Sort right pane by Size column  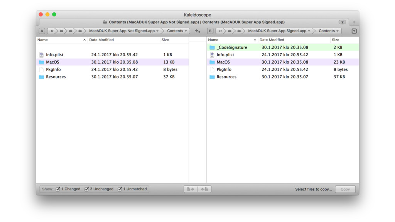[x=344, y=40]
